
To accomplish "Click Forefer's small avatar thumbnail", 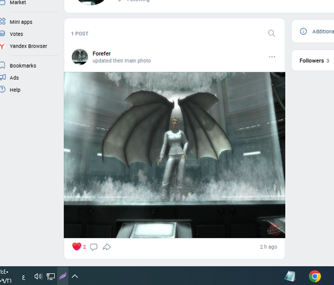I will 79,57.
